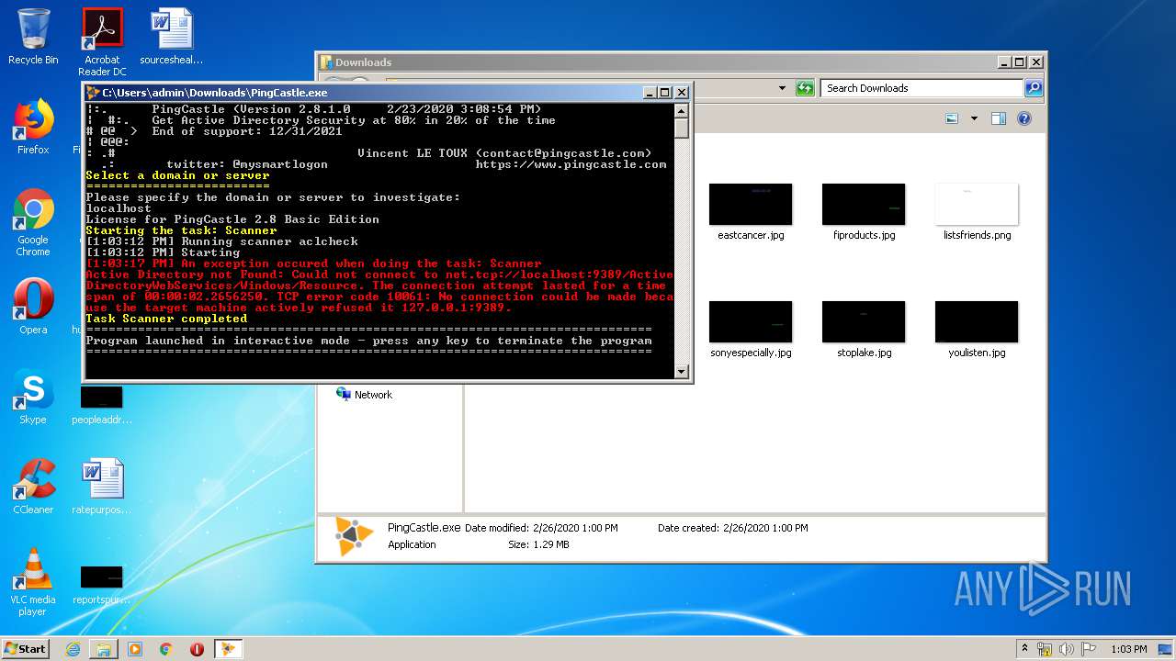This screenshot has width=1176, height=661.
Task: Open Windows Explorer taskbar button
Action: click(104, 649)
